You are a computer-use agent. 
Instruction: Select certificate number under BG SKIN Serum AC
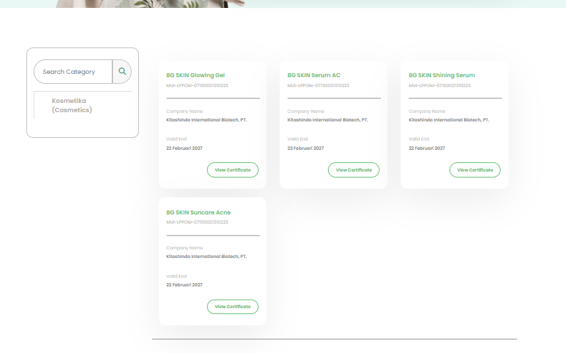[319, 86]
